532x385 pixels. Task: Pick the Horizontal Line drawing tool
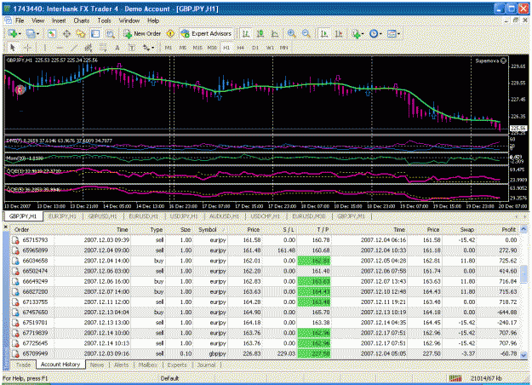(60, 48)
